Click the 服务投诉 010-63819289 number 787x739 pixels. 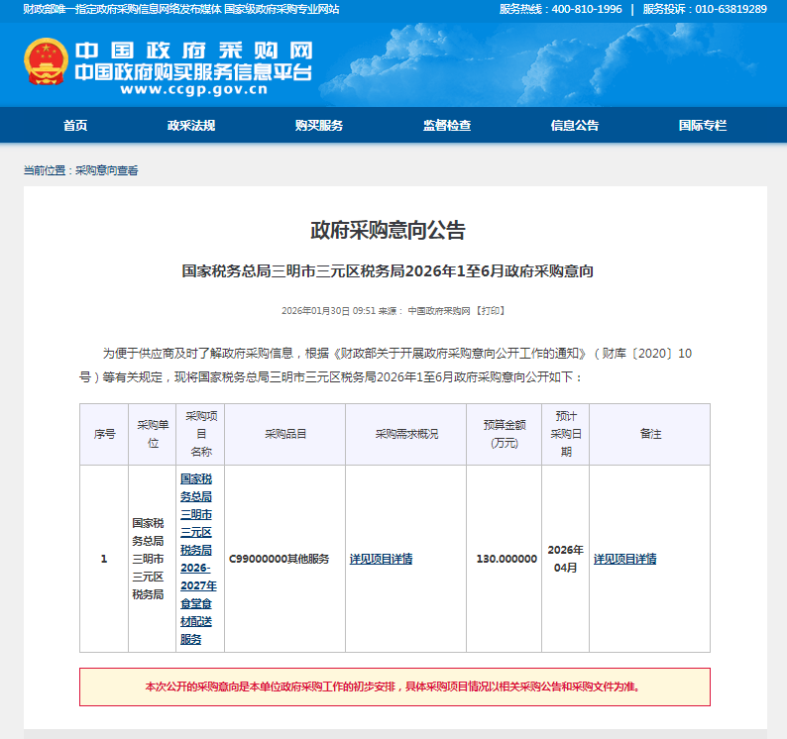tap(731, 9)
